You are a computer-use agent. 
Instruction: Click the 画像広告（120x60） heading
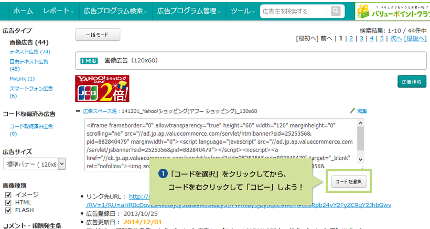[x=131, y=60]
